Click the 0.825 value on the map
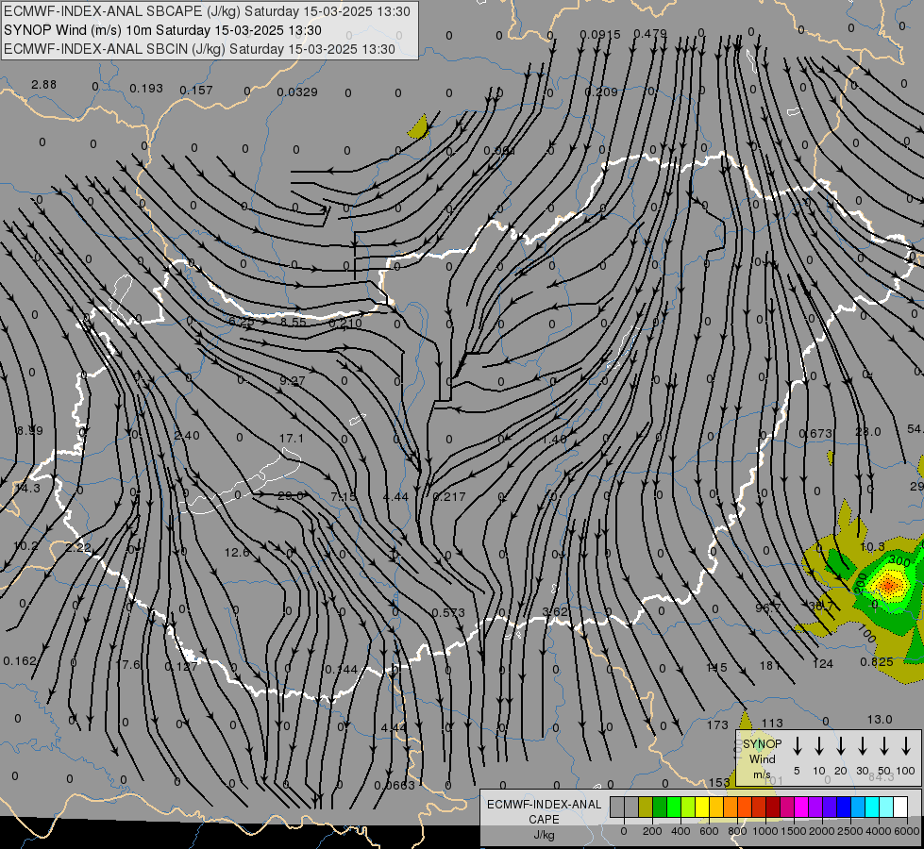This screenshot has height=849, width=924. coord(876,661)
